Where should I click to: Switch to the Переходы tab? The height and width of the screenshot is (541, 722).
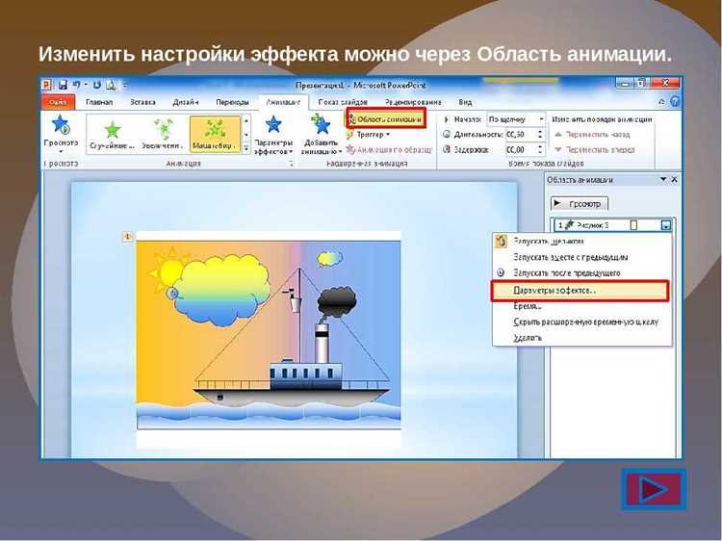[x=232, y=102]
